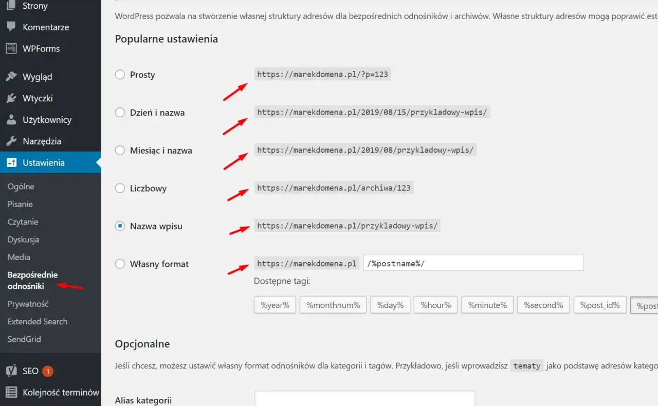The image size is (658, 406).
Task: Click the Dostępne tagi label
Action: coord(282,281)
